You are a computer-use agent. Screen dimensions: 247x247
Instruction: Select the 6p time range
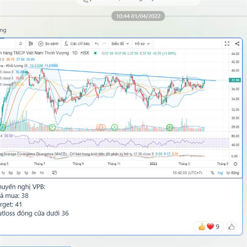[x=11, y=173]
